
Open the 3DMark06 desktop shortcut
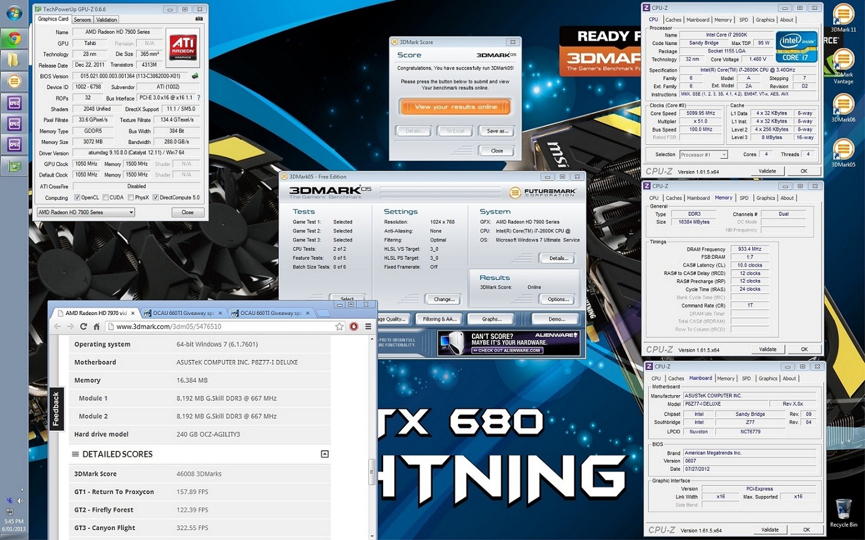tap(843, 109)
